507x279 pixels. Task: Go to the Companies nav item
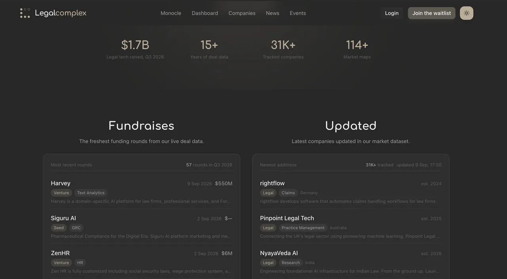point(242,13)
